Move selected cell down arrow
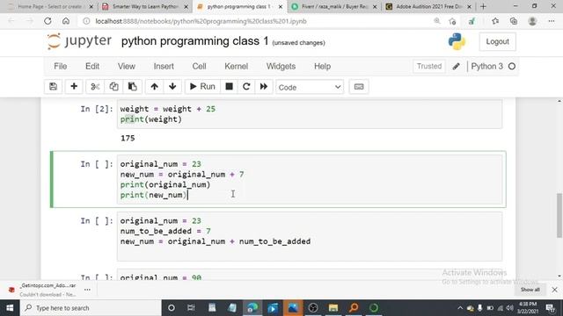The image size is (563, 316). pos(172,87)
